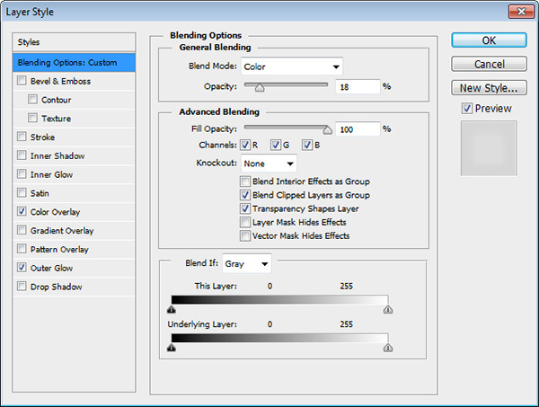Click the Opacity slider handle
This screenshot has height=407, width=539.
260,87
